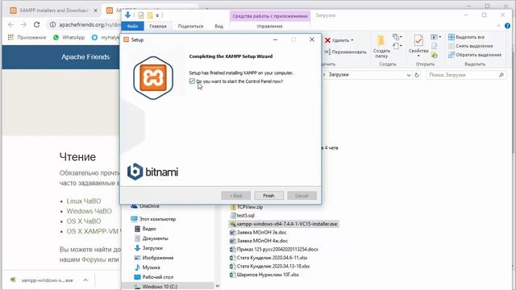
Task: Open Рабочий стол in navigation pane
Action: coord(154,277)
